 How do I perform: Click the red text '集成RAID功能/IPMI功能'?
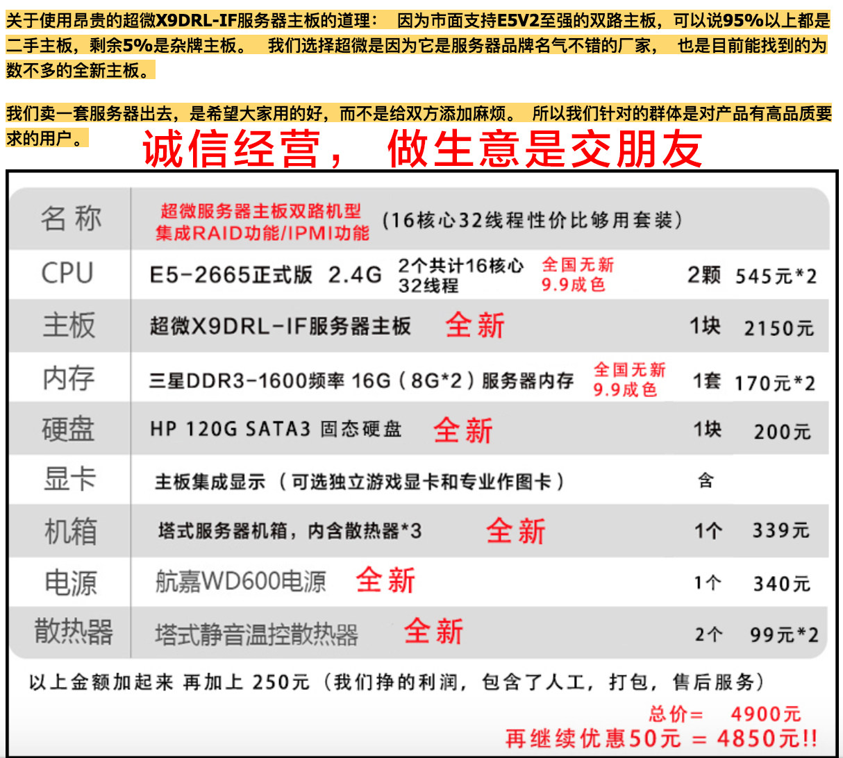tap(262, 233)
